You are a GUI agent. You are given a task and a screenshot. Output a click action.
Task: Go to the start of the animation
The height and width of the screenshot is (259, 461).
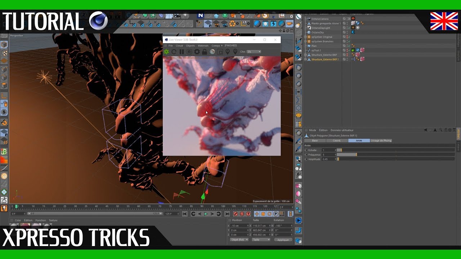point(185,214)
